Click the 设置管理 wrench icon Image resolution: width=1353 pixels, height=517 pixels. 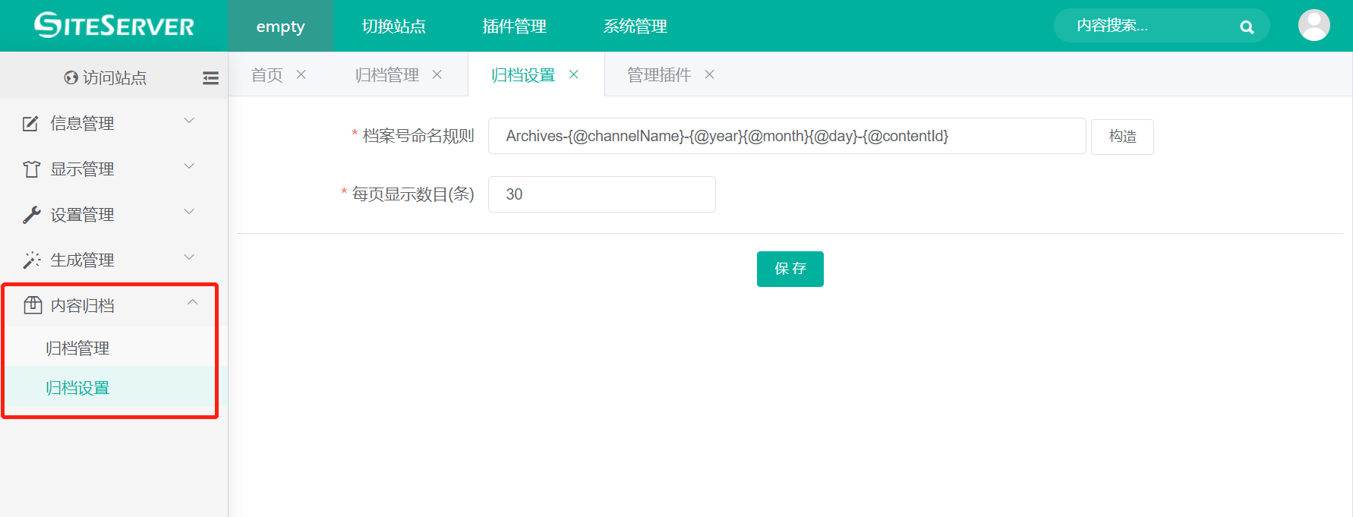tap(31, 215)
